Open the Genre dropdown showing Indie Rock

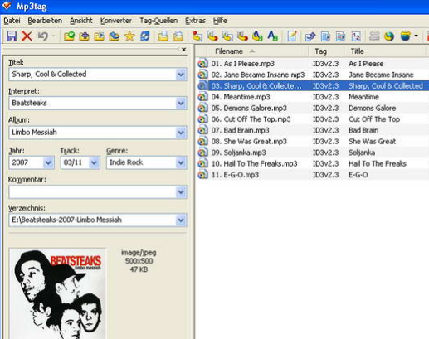click(181, 162)
